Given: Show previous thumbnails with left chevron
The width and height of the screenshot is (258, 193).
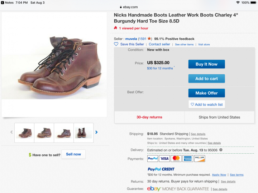Looking at the screenshot, I should [x=11, y=132].
